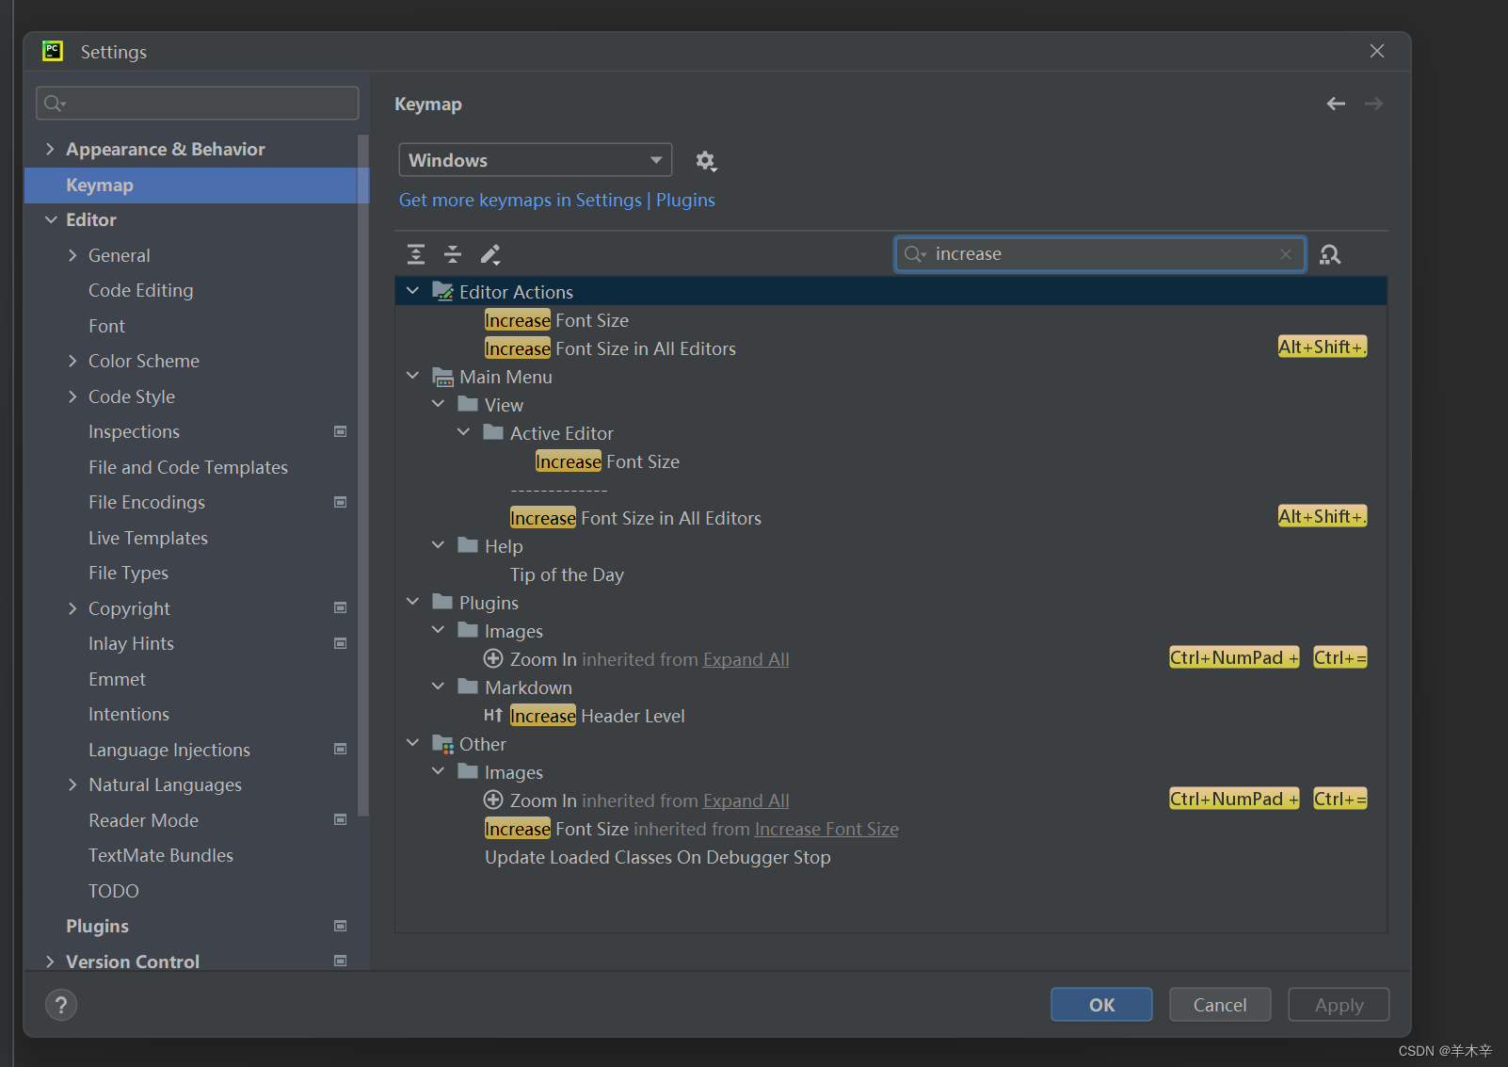Expand the Natural Languages node
The width and height of the screenshot is (1508, 1067).
coord(72,784)
